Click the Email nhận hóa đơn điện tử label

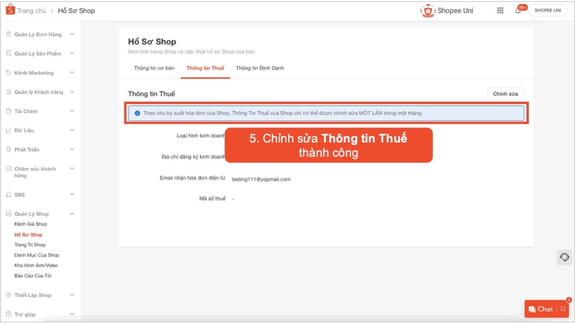tap(193, 178)
